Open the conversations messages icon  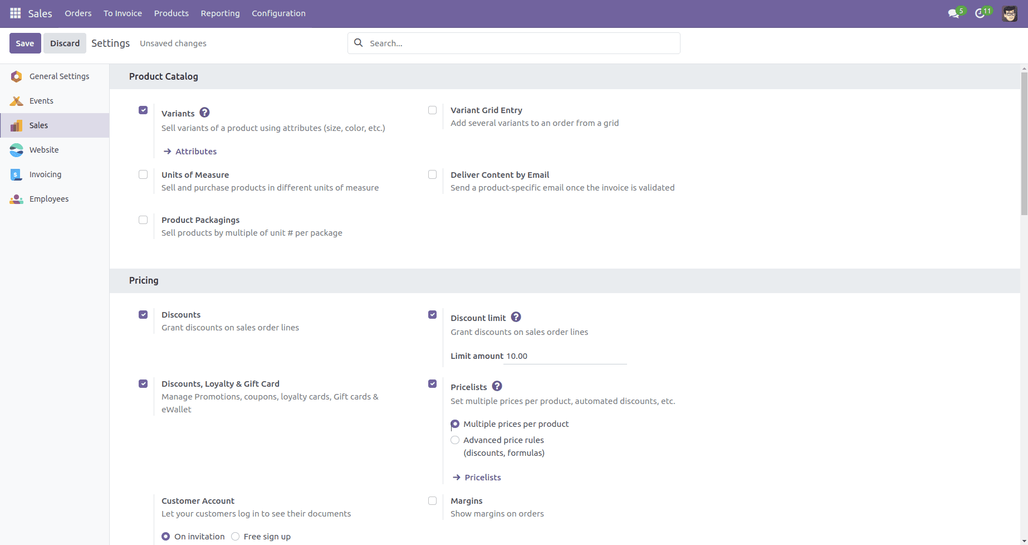click(953, 13)
